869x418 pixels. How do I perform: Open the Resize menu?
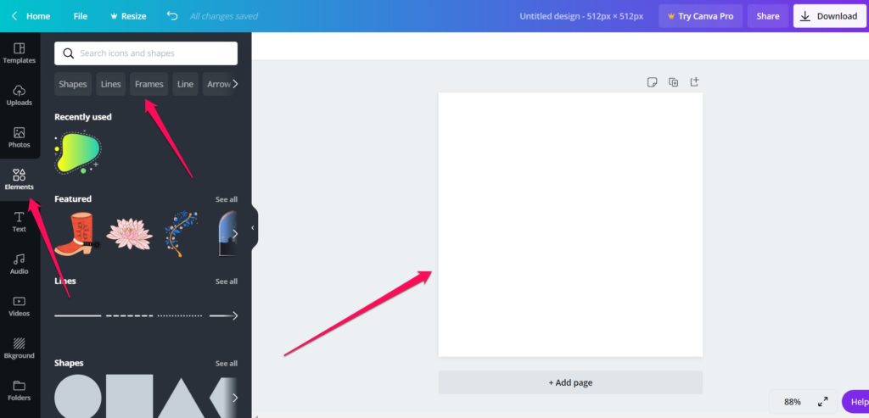128,16
